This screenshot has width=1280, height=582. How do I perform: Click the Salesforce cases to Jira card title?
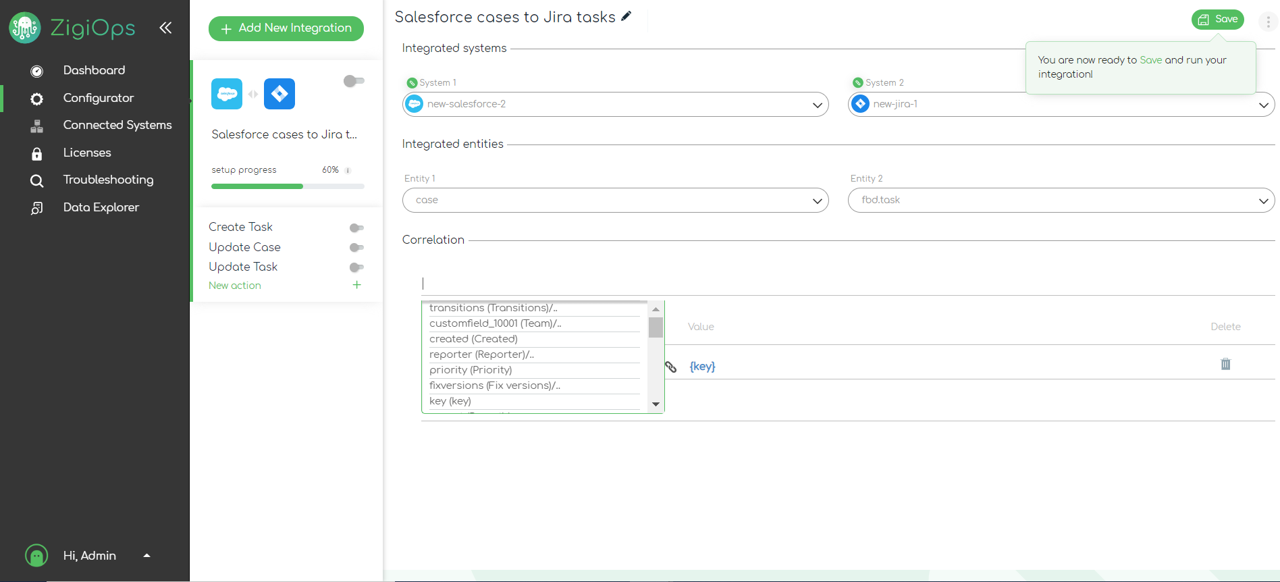click(x=284, y=134)
